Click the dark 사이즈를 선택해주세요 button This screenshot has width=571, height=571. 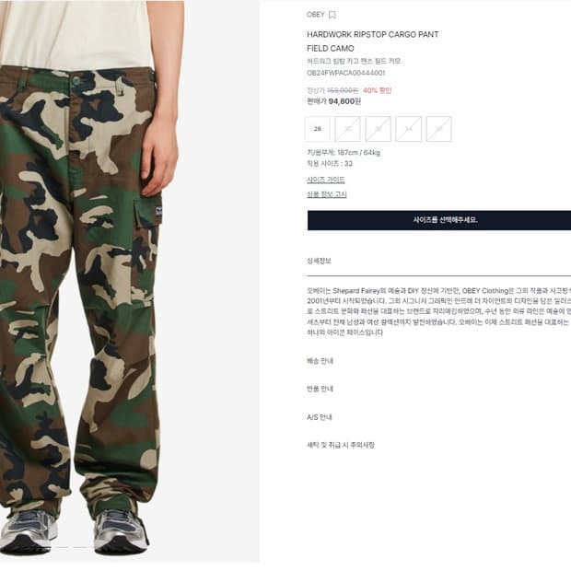439,220
